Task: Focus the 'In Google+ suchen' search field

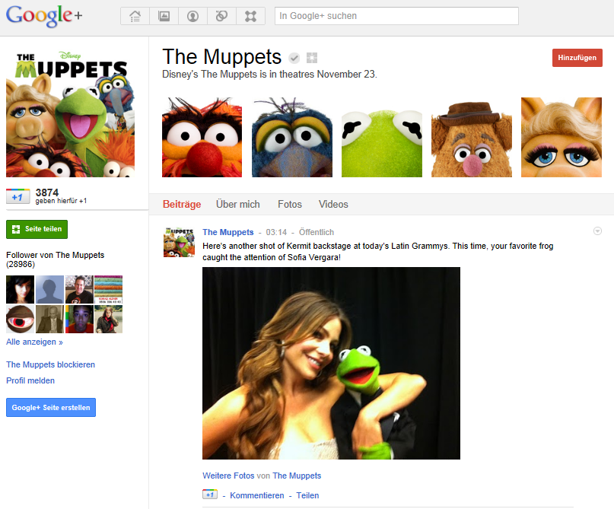Action: point(396,16)
